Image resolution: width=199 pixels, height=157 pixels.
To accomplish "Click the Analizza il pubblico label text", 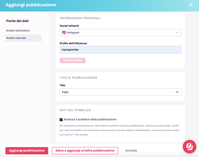I will click(90, 119).
